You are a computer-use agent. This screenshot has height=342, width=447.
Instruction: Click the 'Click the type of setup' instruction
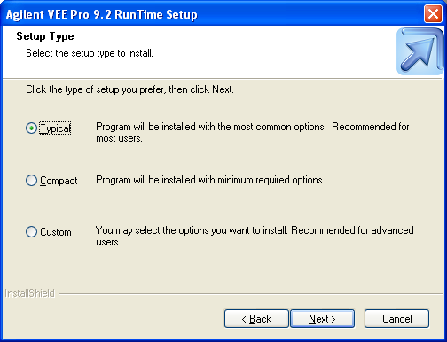(129, 89)
